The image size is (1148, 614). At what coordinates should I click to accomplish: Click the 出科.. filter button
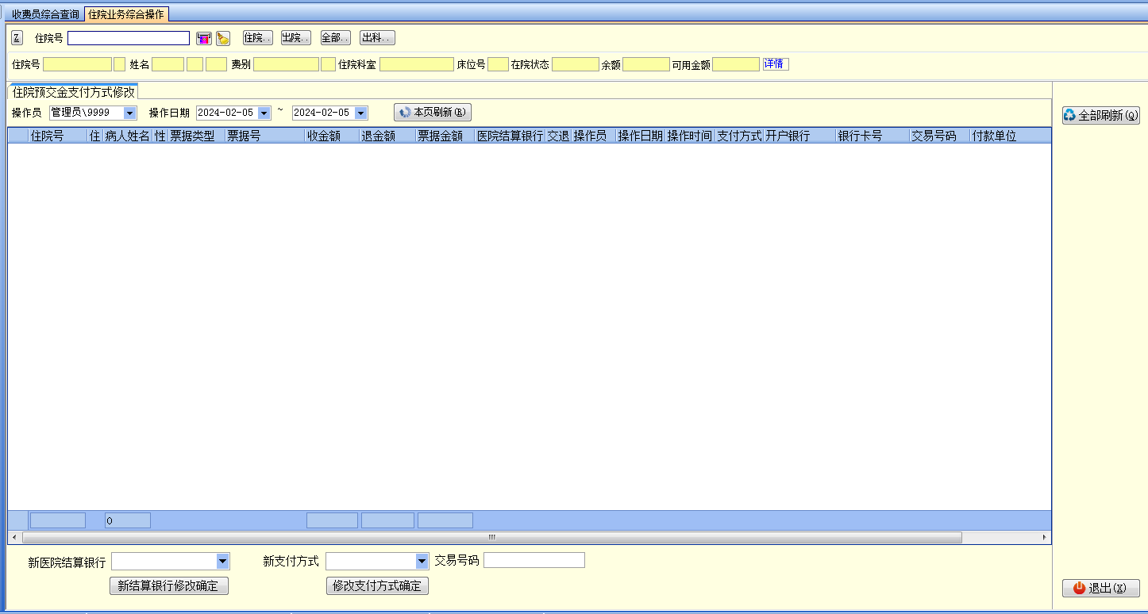(x=377, y=38)
